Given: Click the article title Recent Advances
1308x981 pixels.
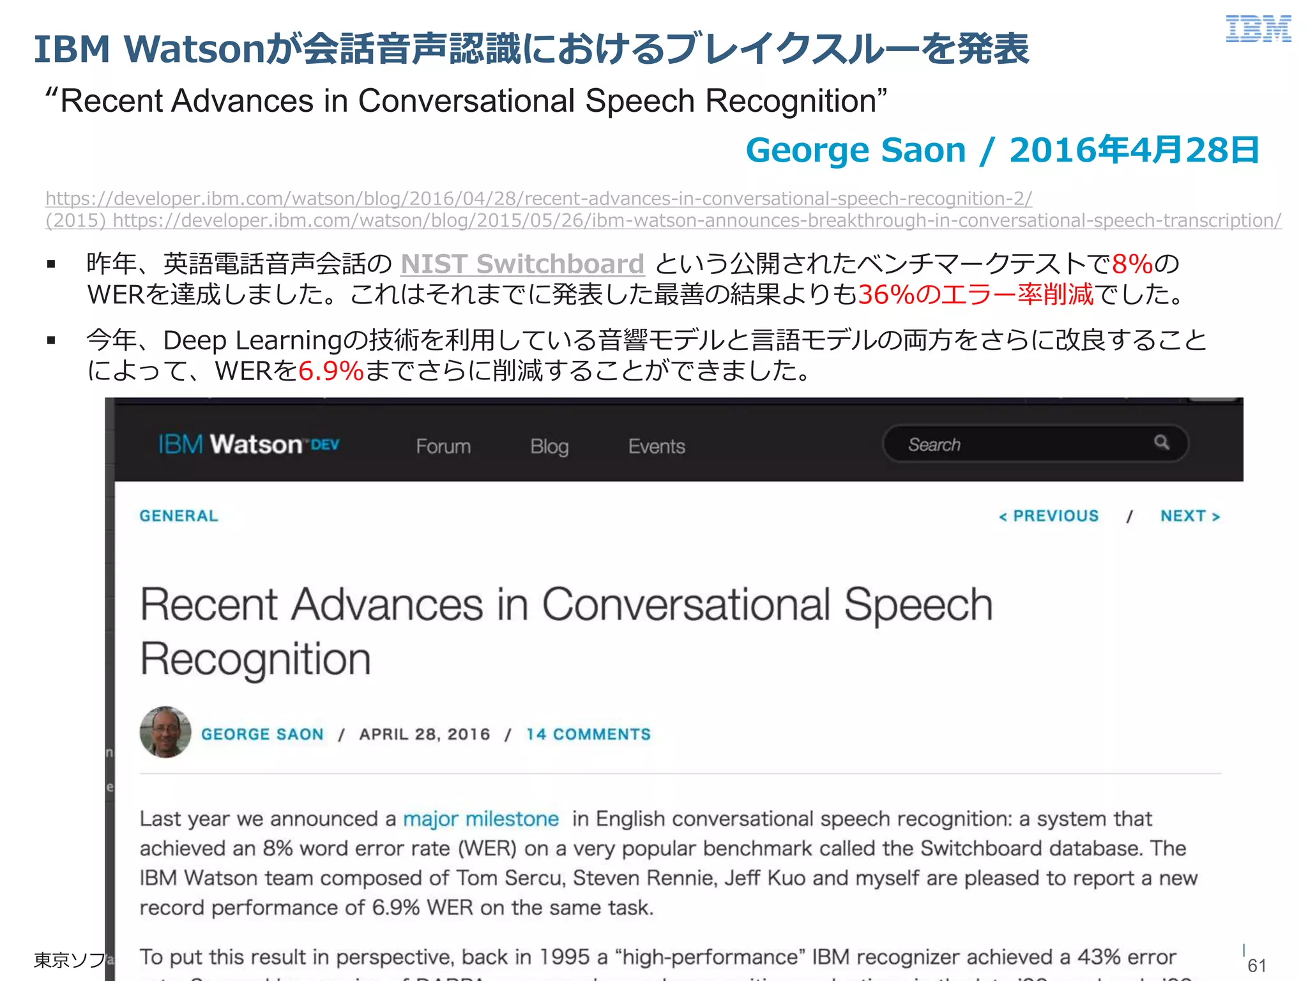Looking at the screenshot, I should (x=566, y=632).
